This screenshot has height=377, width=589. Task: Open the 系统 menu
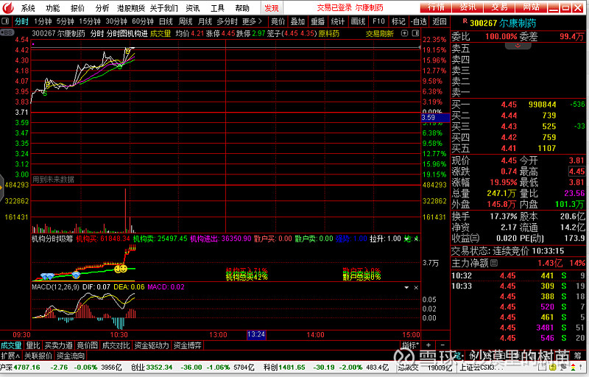click(28, 8)
